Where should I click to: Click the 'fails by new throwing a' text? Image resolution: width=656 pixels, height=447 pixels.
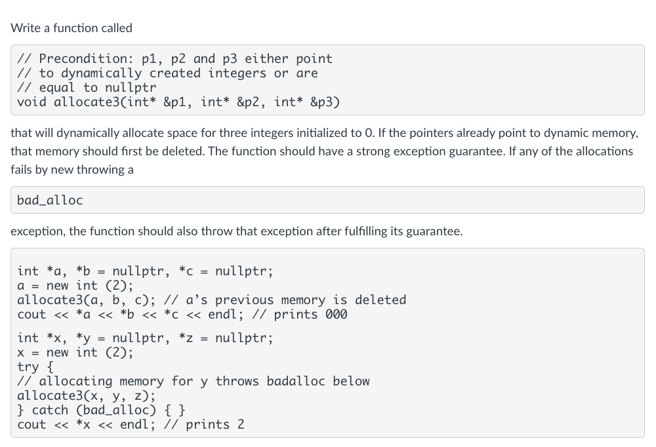click(72, 169)
